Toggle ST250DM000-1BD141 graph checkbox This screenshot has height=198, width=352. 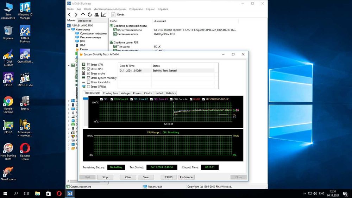(203, 99)
